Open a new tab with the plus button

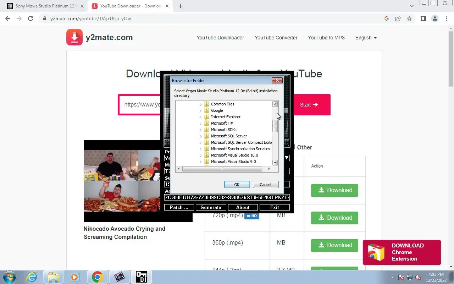point(181,6)
